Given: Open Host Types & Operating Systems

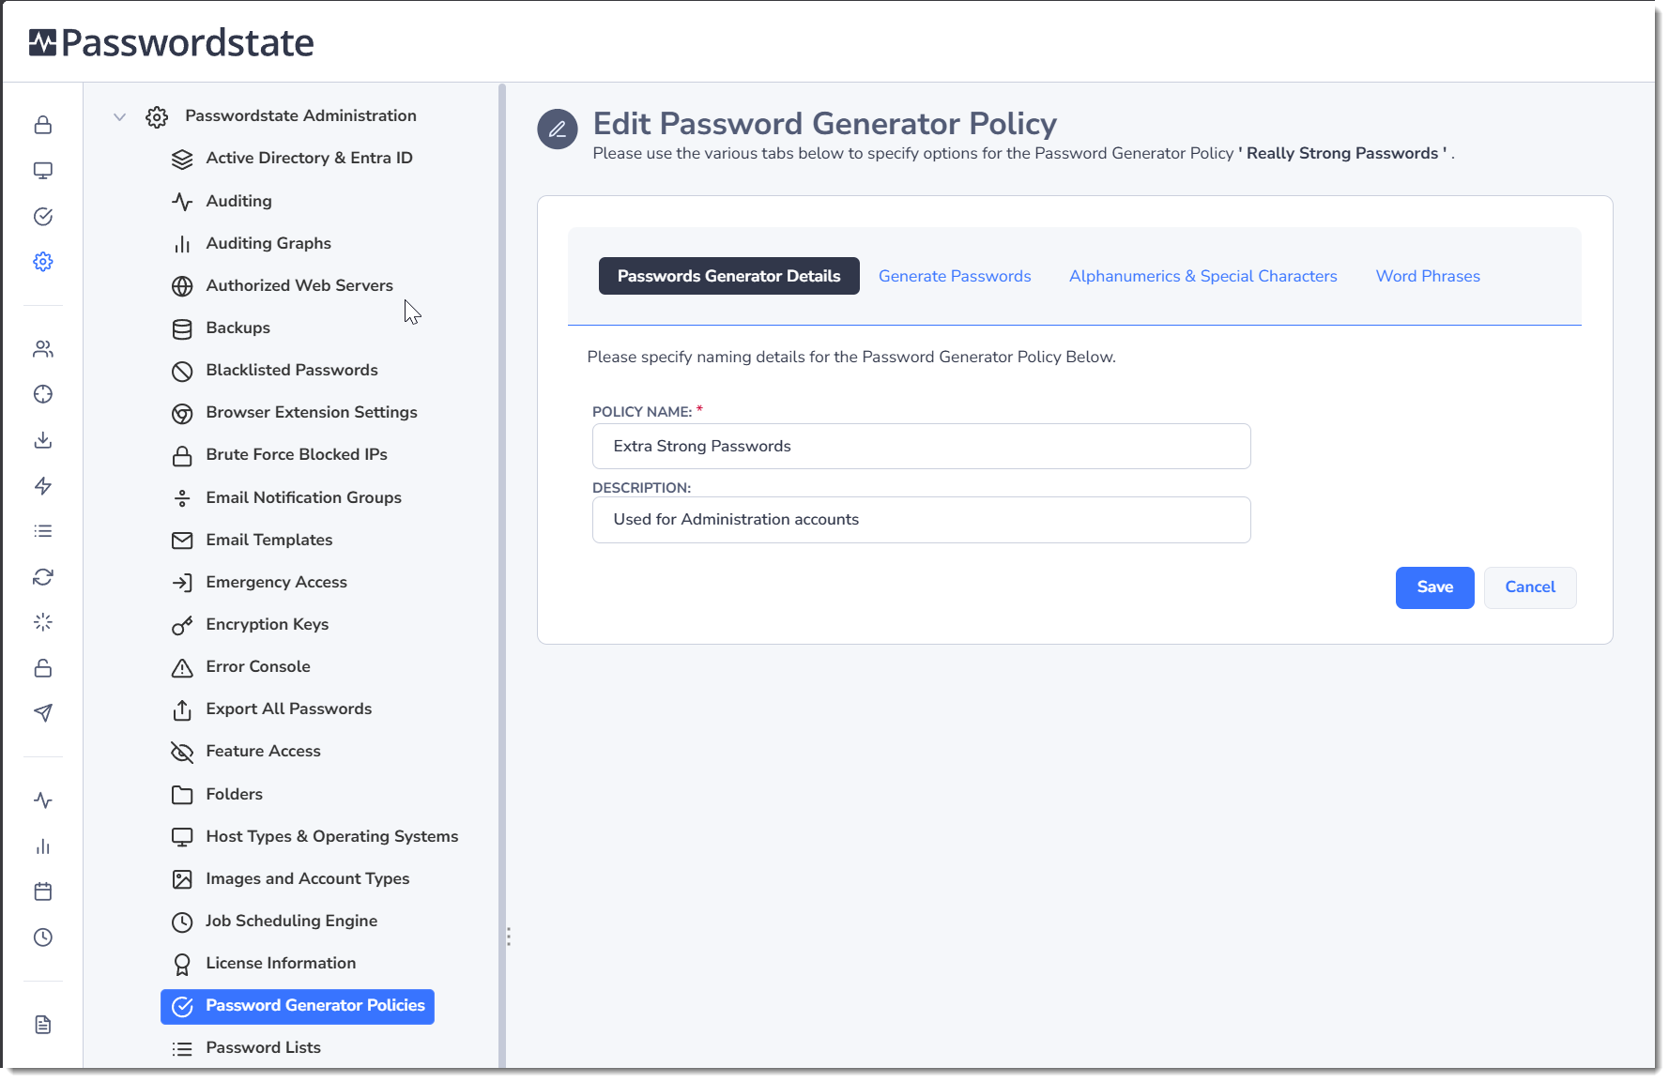Looking at the screenshot, I should (332, 836).
